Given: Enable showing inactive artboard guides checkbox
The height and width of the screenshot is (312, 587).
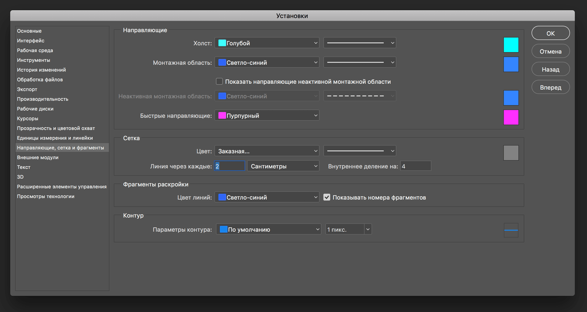Looking at the screenshot, I should pos(219,81).
